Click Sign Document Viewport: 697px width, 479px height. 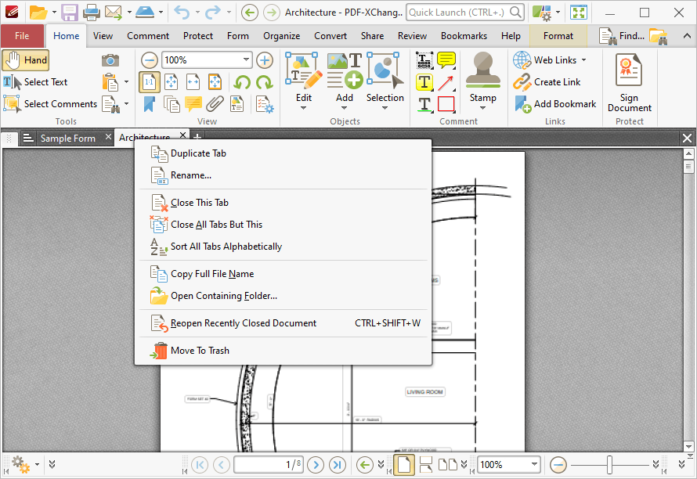point(629,83)
